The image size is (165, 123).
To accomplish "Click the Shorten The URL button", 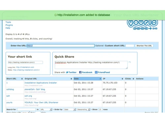I will [144, 46].
